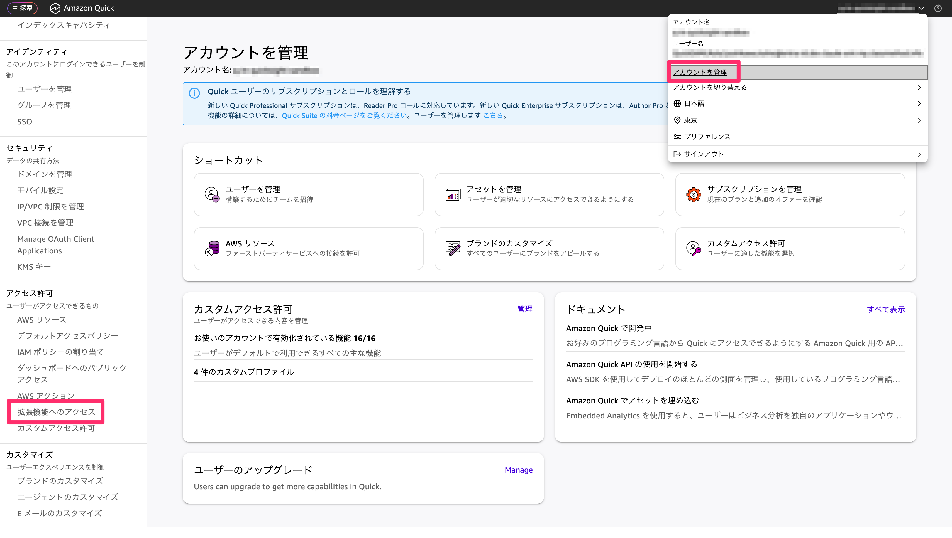Click the ユーザーを管理 shortcut card icon

[212, 194]
